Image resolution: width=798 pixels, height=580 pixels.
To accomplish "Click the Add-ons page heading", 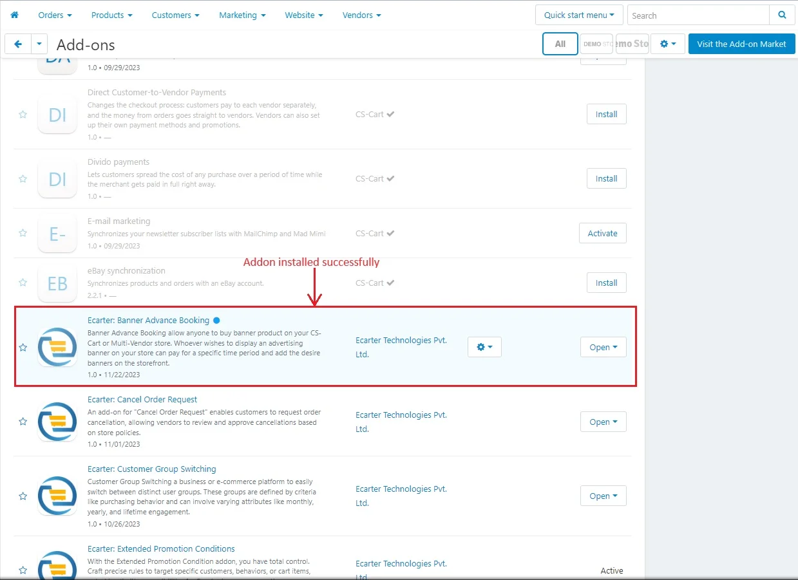I will pyautogui.click(x=86, y=44).
